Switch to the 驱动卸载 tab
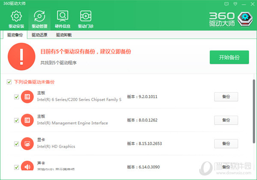257x180 pixels. point(64,35)
